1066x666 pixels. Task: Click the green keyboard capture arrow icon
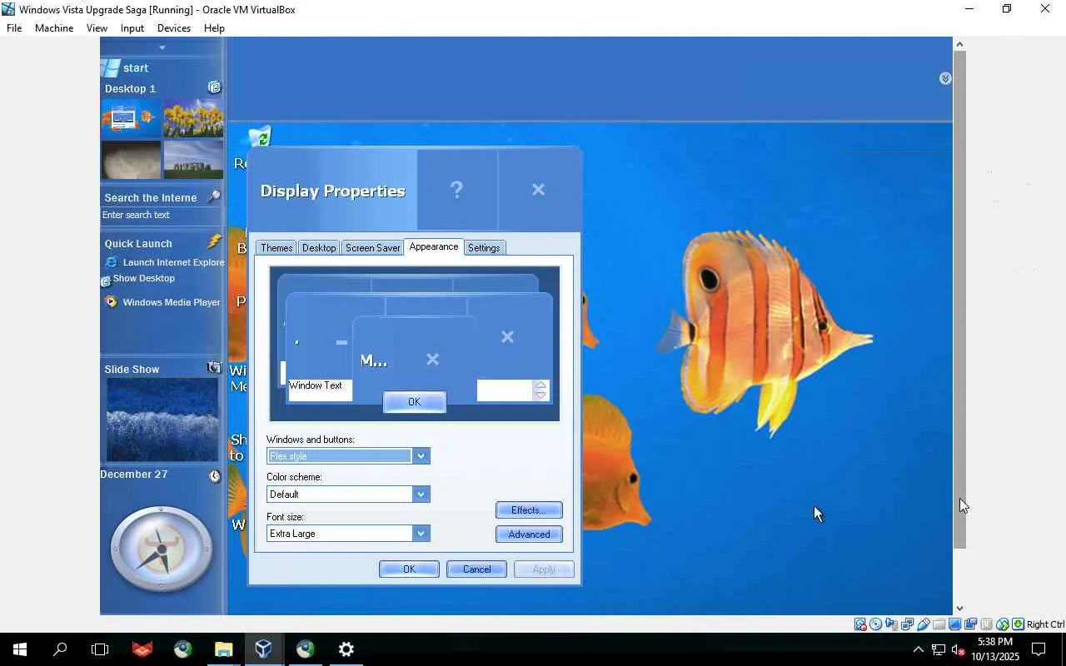[x=1018, y=624]
